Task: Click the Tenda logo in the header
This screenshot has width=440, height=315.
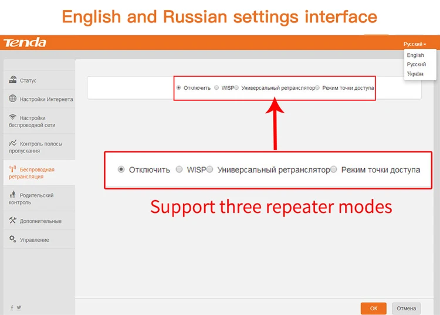Action: 25,42
